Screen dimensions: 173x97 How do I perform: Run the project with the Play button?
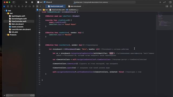(x=26, y=2)
